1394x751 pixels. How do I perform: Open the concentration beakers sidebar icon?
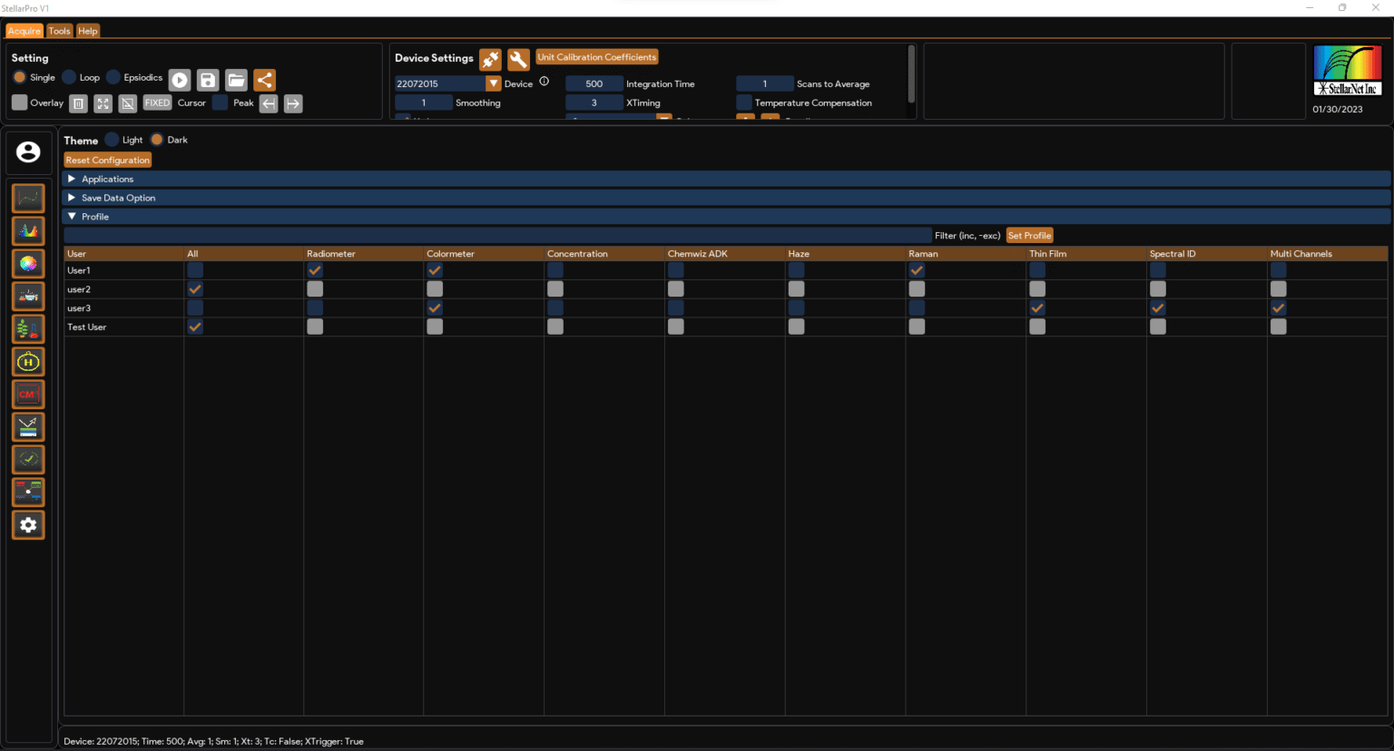pyautogui.click(x=28, y=296)
